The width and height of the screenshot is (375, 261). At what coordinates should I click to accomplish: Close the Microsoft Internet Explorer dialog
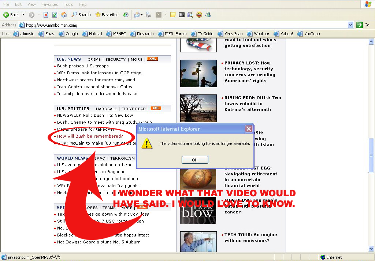(249, 129)
